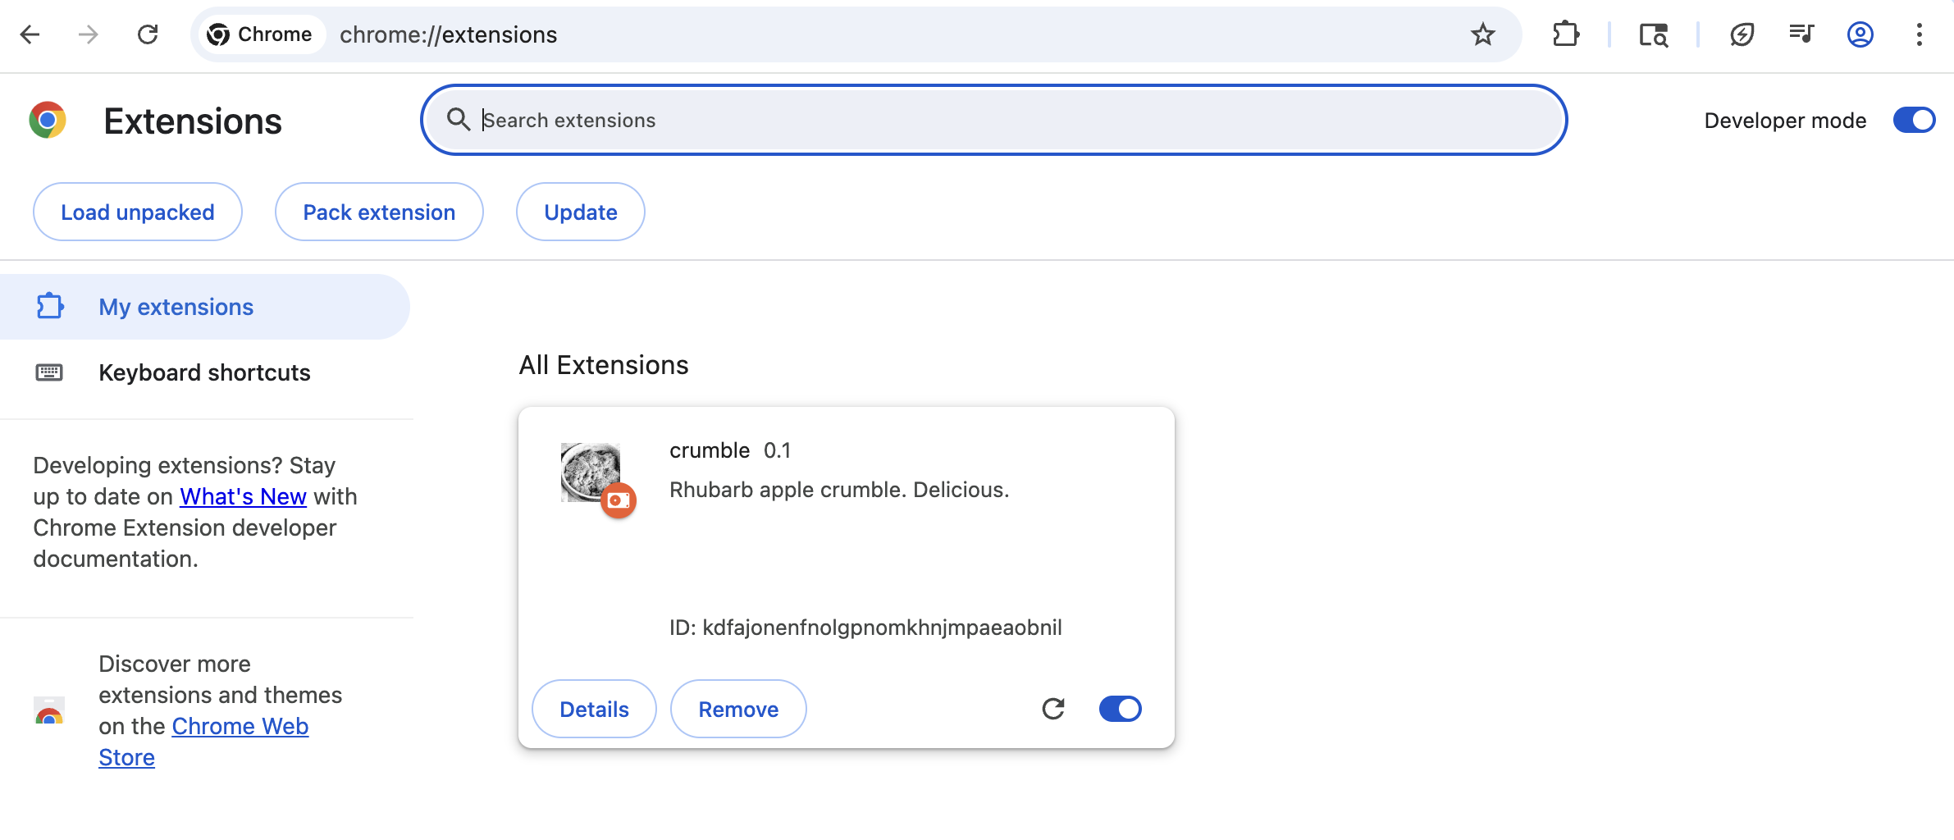Reload the page using the toolbar refresh icon

point(148,34)
